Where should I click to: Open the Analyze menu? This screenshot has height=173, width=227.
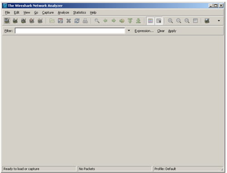(x=63, y=13)
